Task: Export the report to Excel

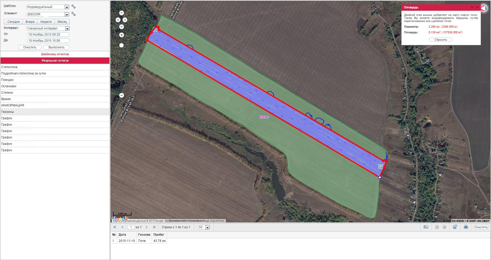Action: 444,227
